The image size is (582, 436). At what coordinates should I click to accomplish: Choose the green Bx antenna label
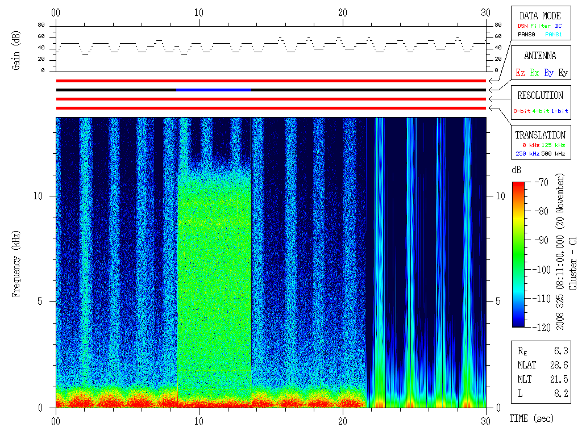(534, 73)
